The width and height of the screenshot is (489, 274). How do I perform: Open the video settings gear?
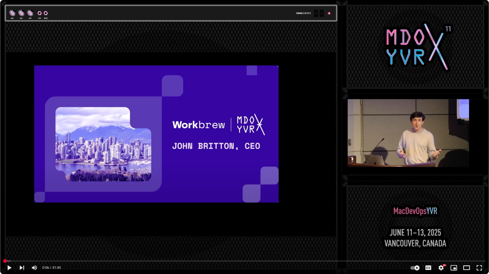click(x=441, y=268)
